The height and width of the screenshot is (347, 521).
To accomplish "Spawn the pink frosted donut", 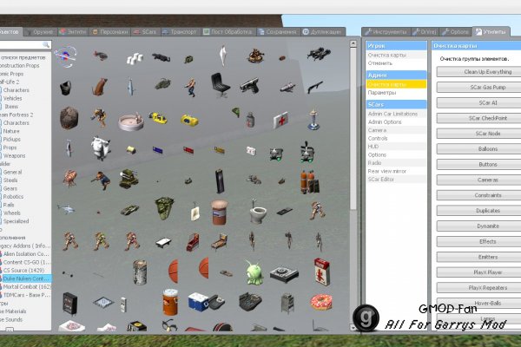I will (x=321, y=302).
